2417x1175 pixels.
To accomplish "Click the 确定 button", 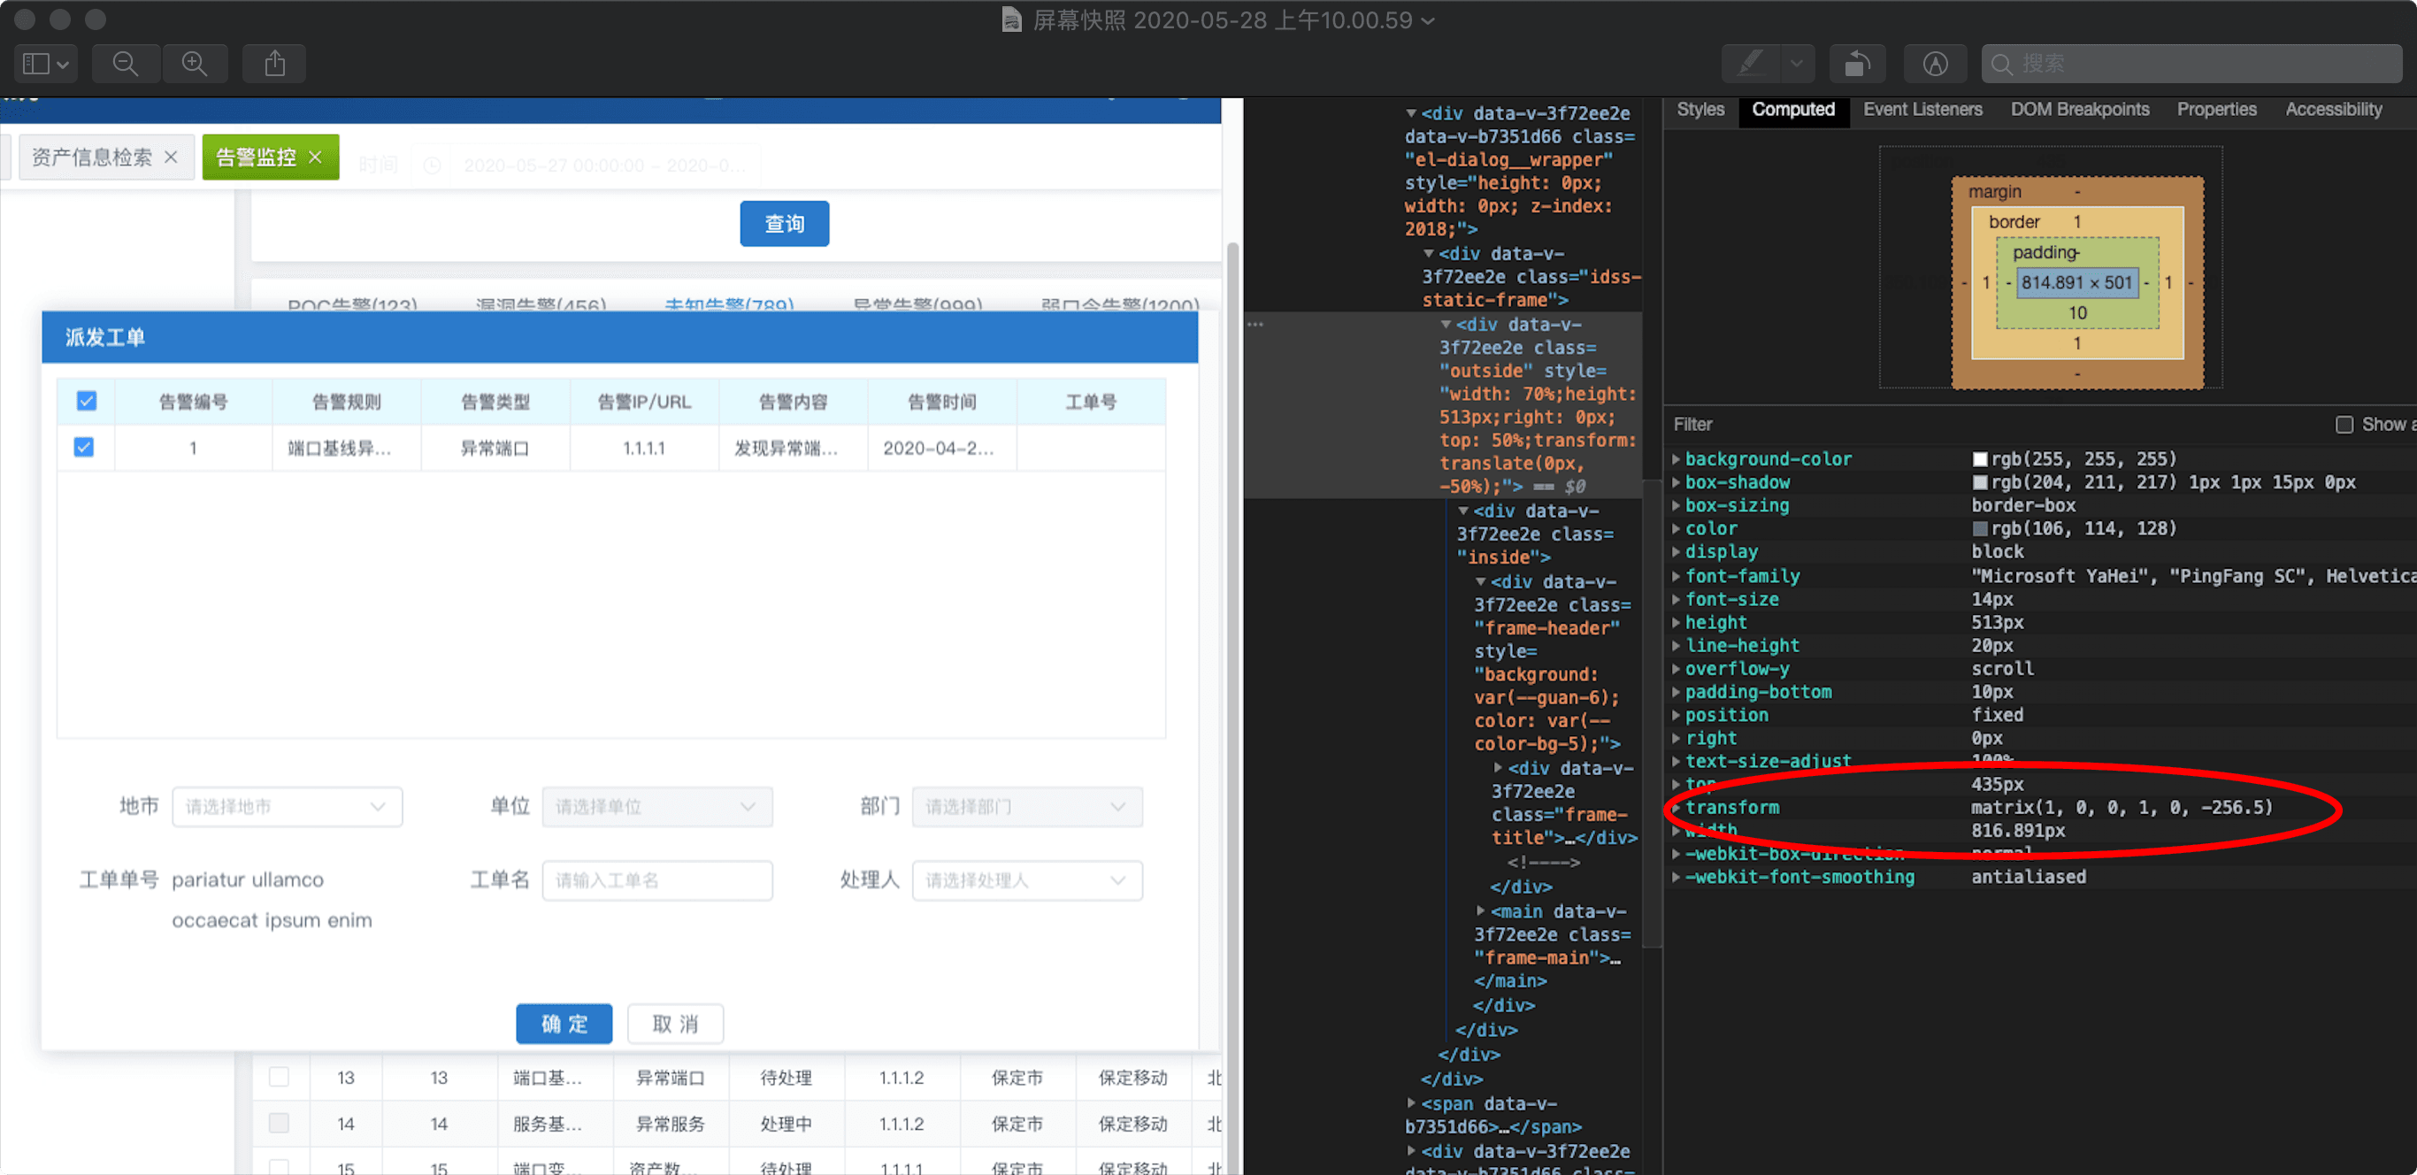I will point(564,1023).
